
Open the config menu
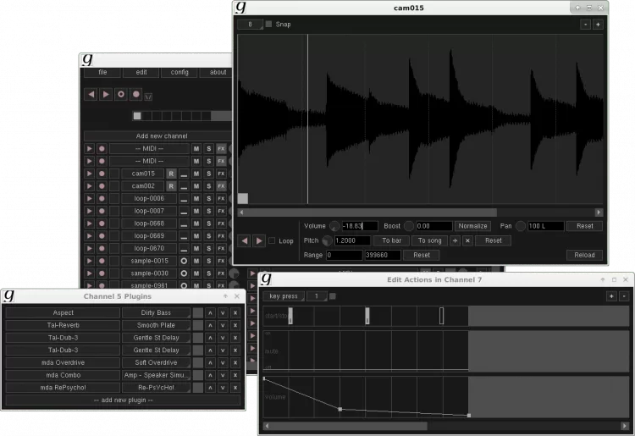tap(179, 73)
